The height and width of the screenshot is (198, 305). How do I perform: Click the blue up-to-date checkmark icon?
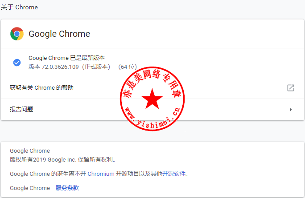17,63
